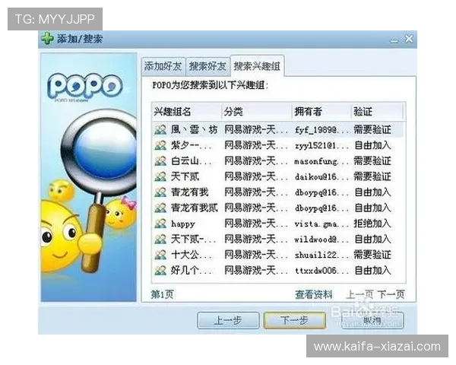
Task: Click owner wildwood@...
Action: point(321,240)
